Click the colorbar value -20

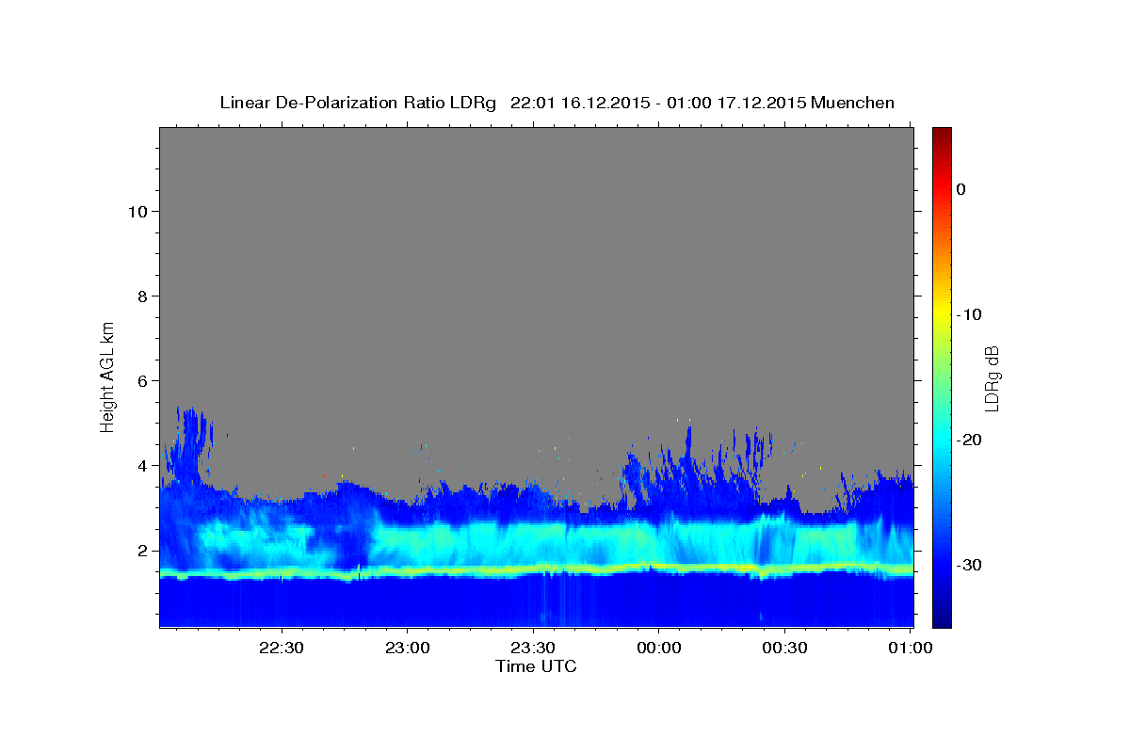[969, 440]
